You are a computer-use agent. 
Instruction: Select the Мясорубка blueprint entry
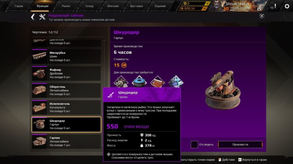point(66,56)
